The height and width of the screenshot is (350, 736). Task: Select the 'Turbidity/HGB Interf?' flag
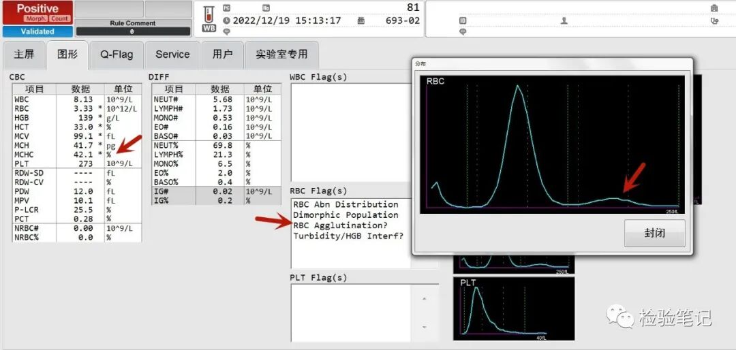point(348,236)
